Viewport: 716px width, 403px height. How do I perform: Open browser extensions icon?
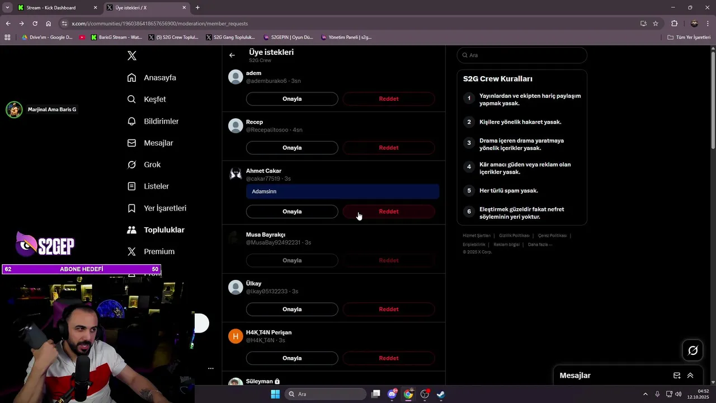(x=674, y=24)
